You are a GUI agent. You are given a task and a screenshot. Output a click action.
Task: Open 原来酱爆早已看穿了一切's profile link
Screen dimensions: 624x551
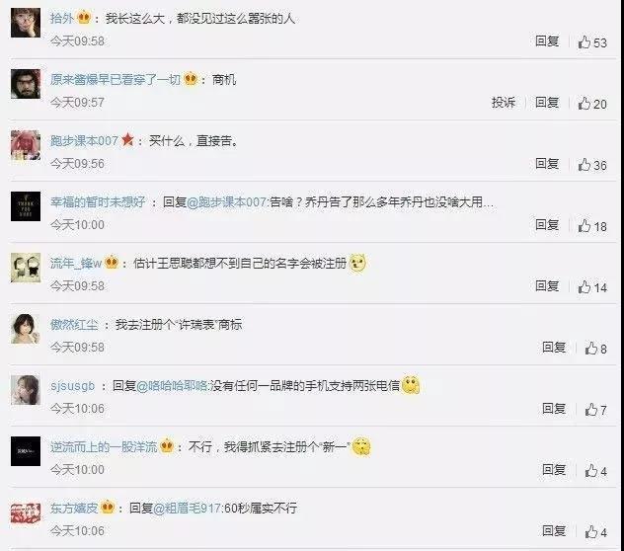[116, 80]
